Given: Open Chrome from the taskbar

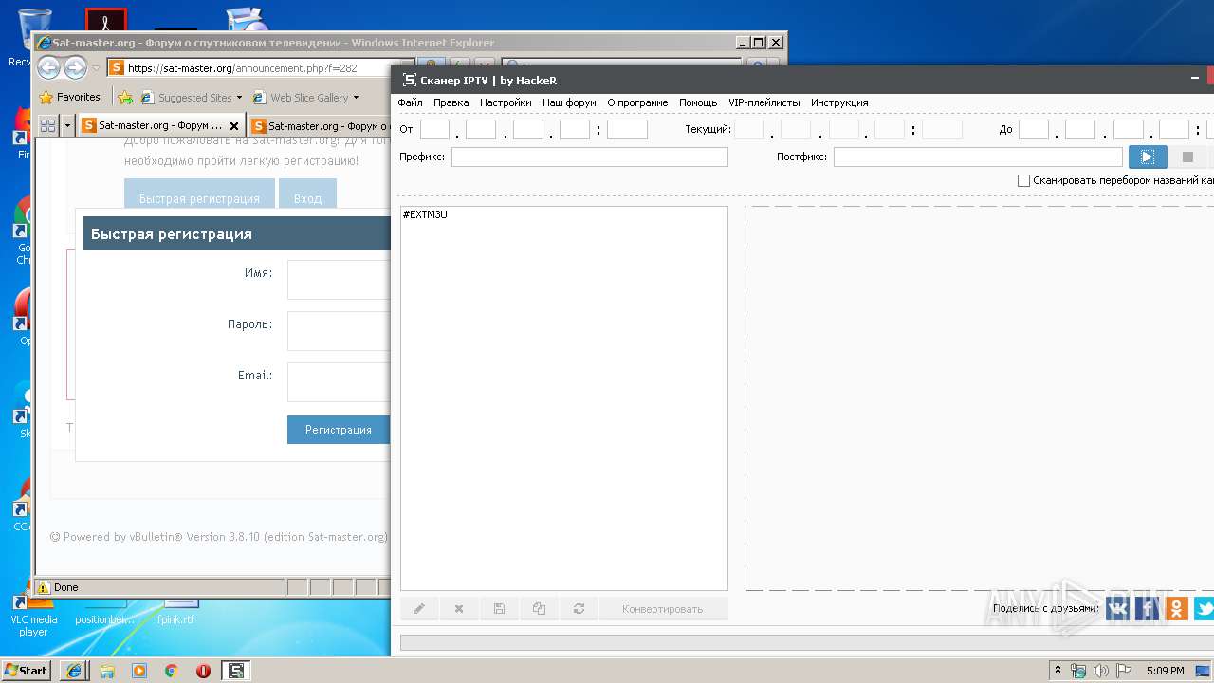Looking at the screenshot, I should [171, 671].
